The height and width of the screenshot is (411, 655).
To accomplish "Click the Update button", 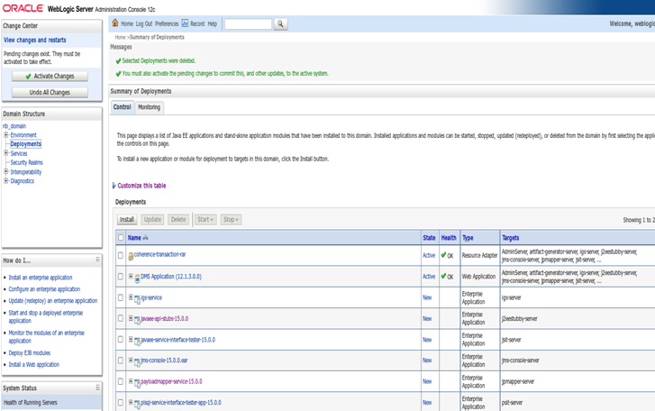I will [152, 219].
